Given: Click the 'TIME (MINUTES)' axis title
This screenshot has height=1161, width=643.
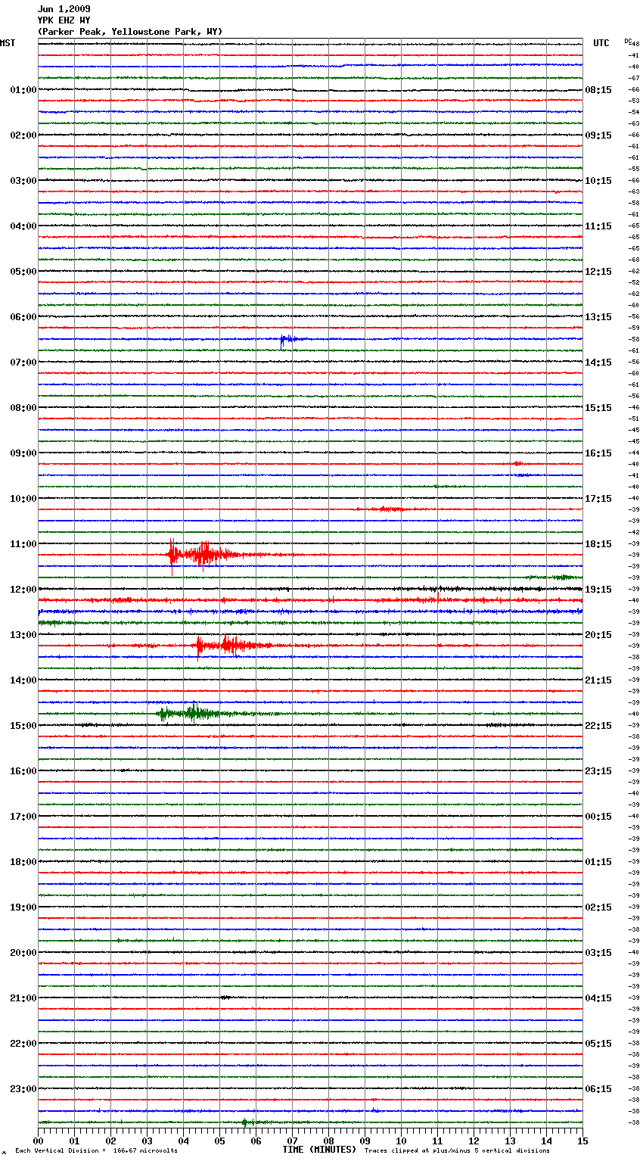Looking at the screenshot, I should click(319, 1150).
